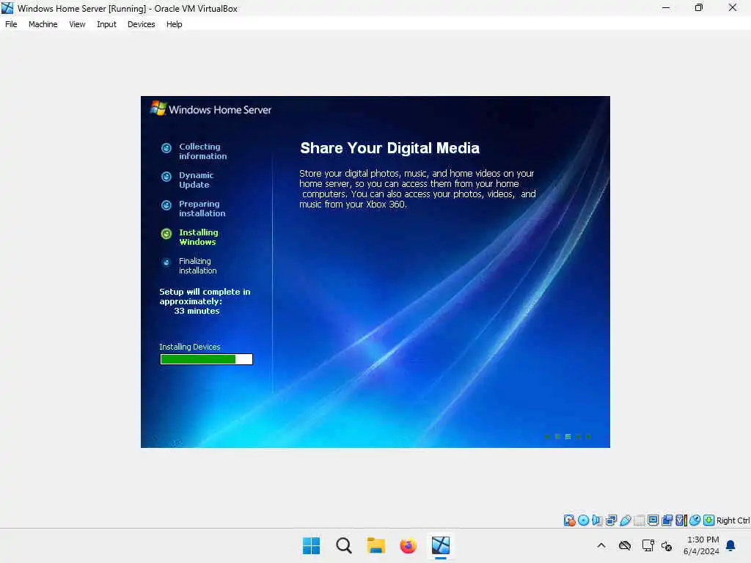This screenshot has height=563, width=751.
Task: Click the mouse integration status icon
Action: (x=695, y=520)
